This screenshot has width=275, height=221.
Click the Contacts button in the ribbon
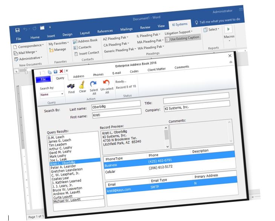[82, 47]
